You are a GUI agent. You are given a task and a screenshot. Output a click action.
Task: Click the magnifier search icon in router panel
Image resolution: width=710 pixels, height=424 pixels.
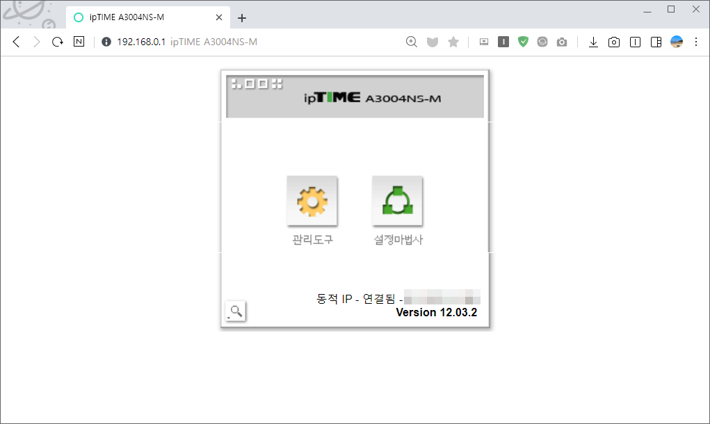236,311
